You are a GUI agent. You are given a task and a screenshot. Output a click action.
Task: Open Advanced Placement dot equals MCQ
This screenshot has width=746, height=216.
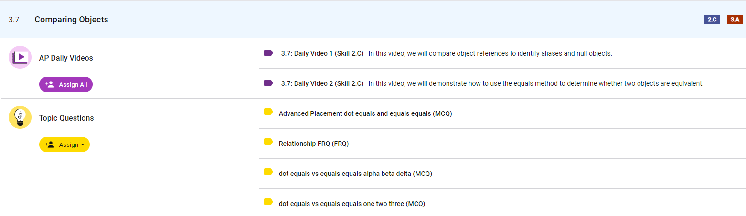(x=365, y=113)
